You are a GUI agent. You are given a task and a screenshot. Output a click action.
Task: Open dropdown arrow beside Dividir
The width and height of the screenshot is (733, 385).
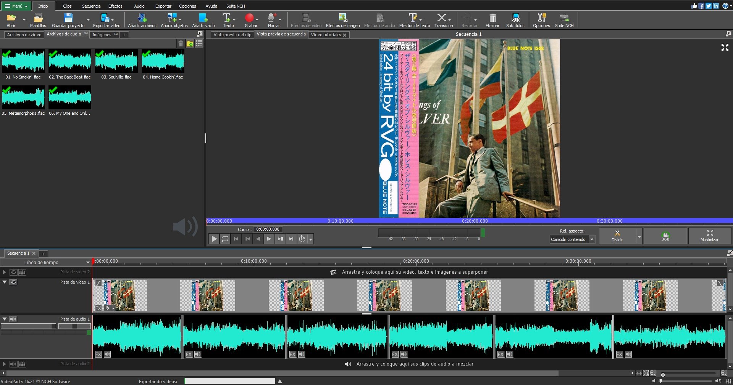click(639, 236)
